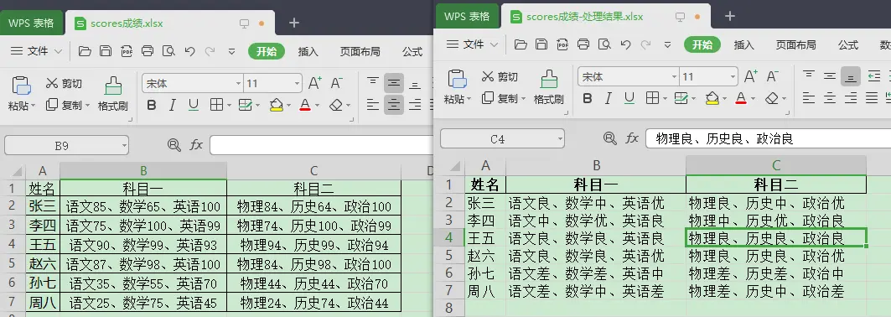Click name box B9 in left window

pyautogui.click(x=66, y=145)
